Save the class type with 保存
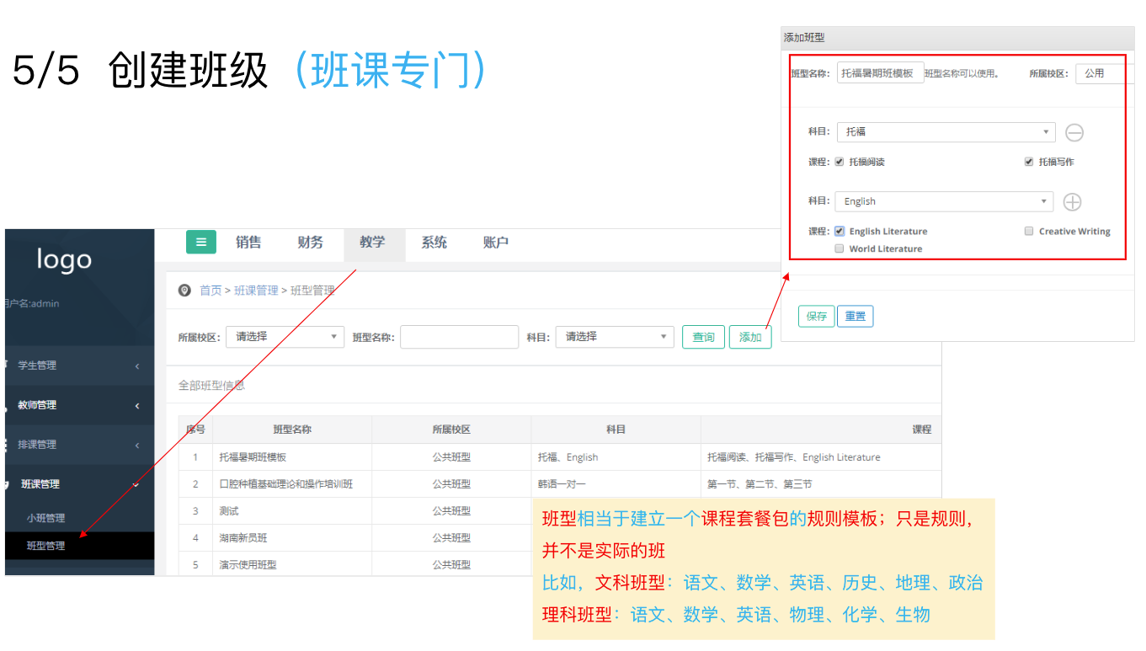Screen dimensions: 1146x651 click(x=817, y=316)
